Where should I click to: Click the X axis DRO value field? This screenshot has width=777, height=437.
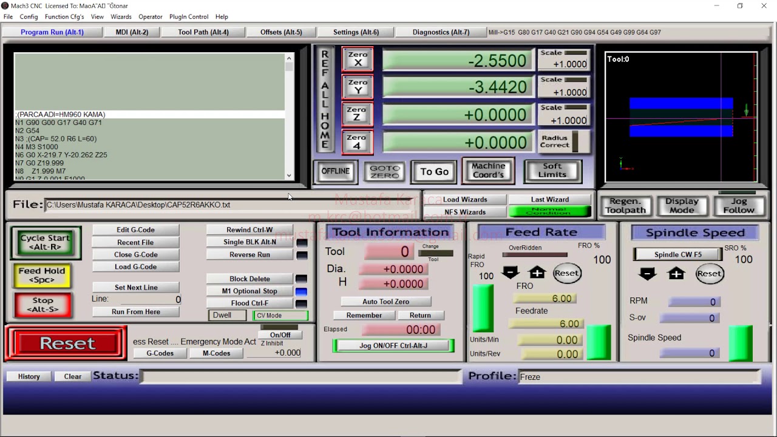point(458,60)
